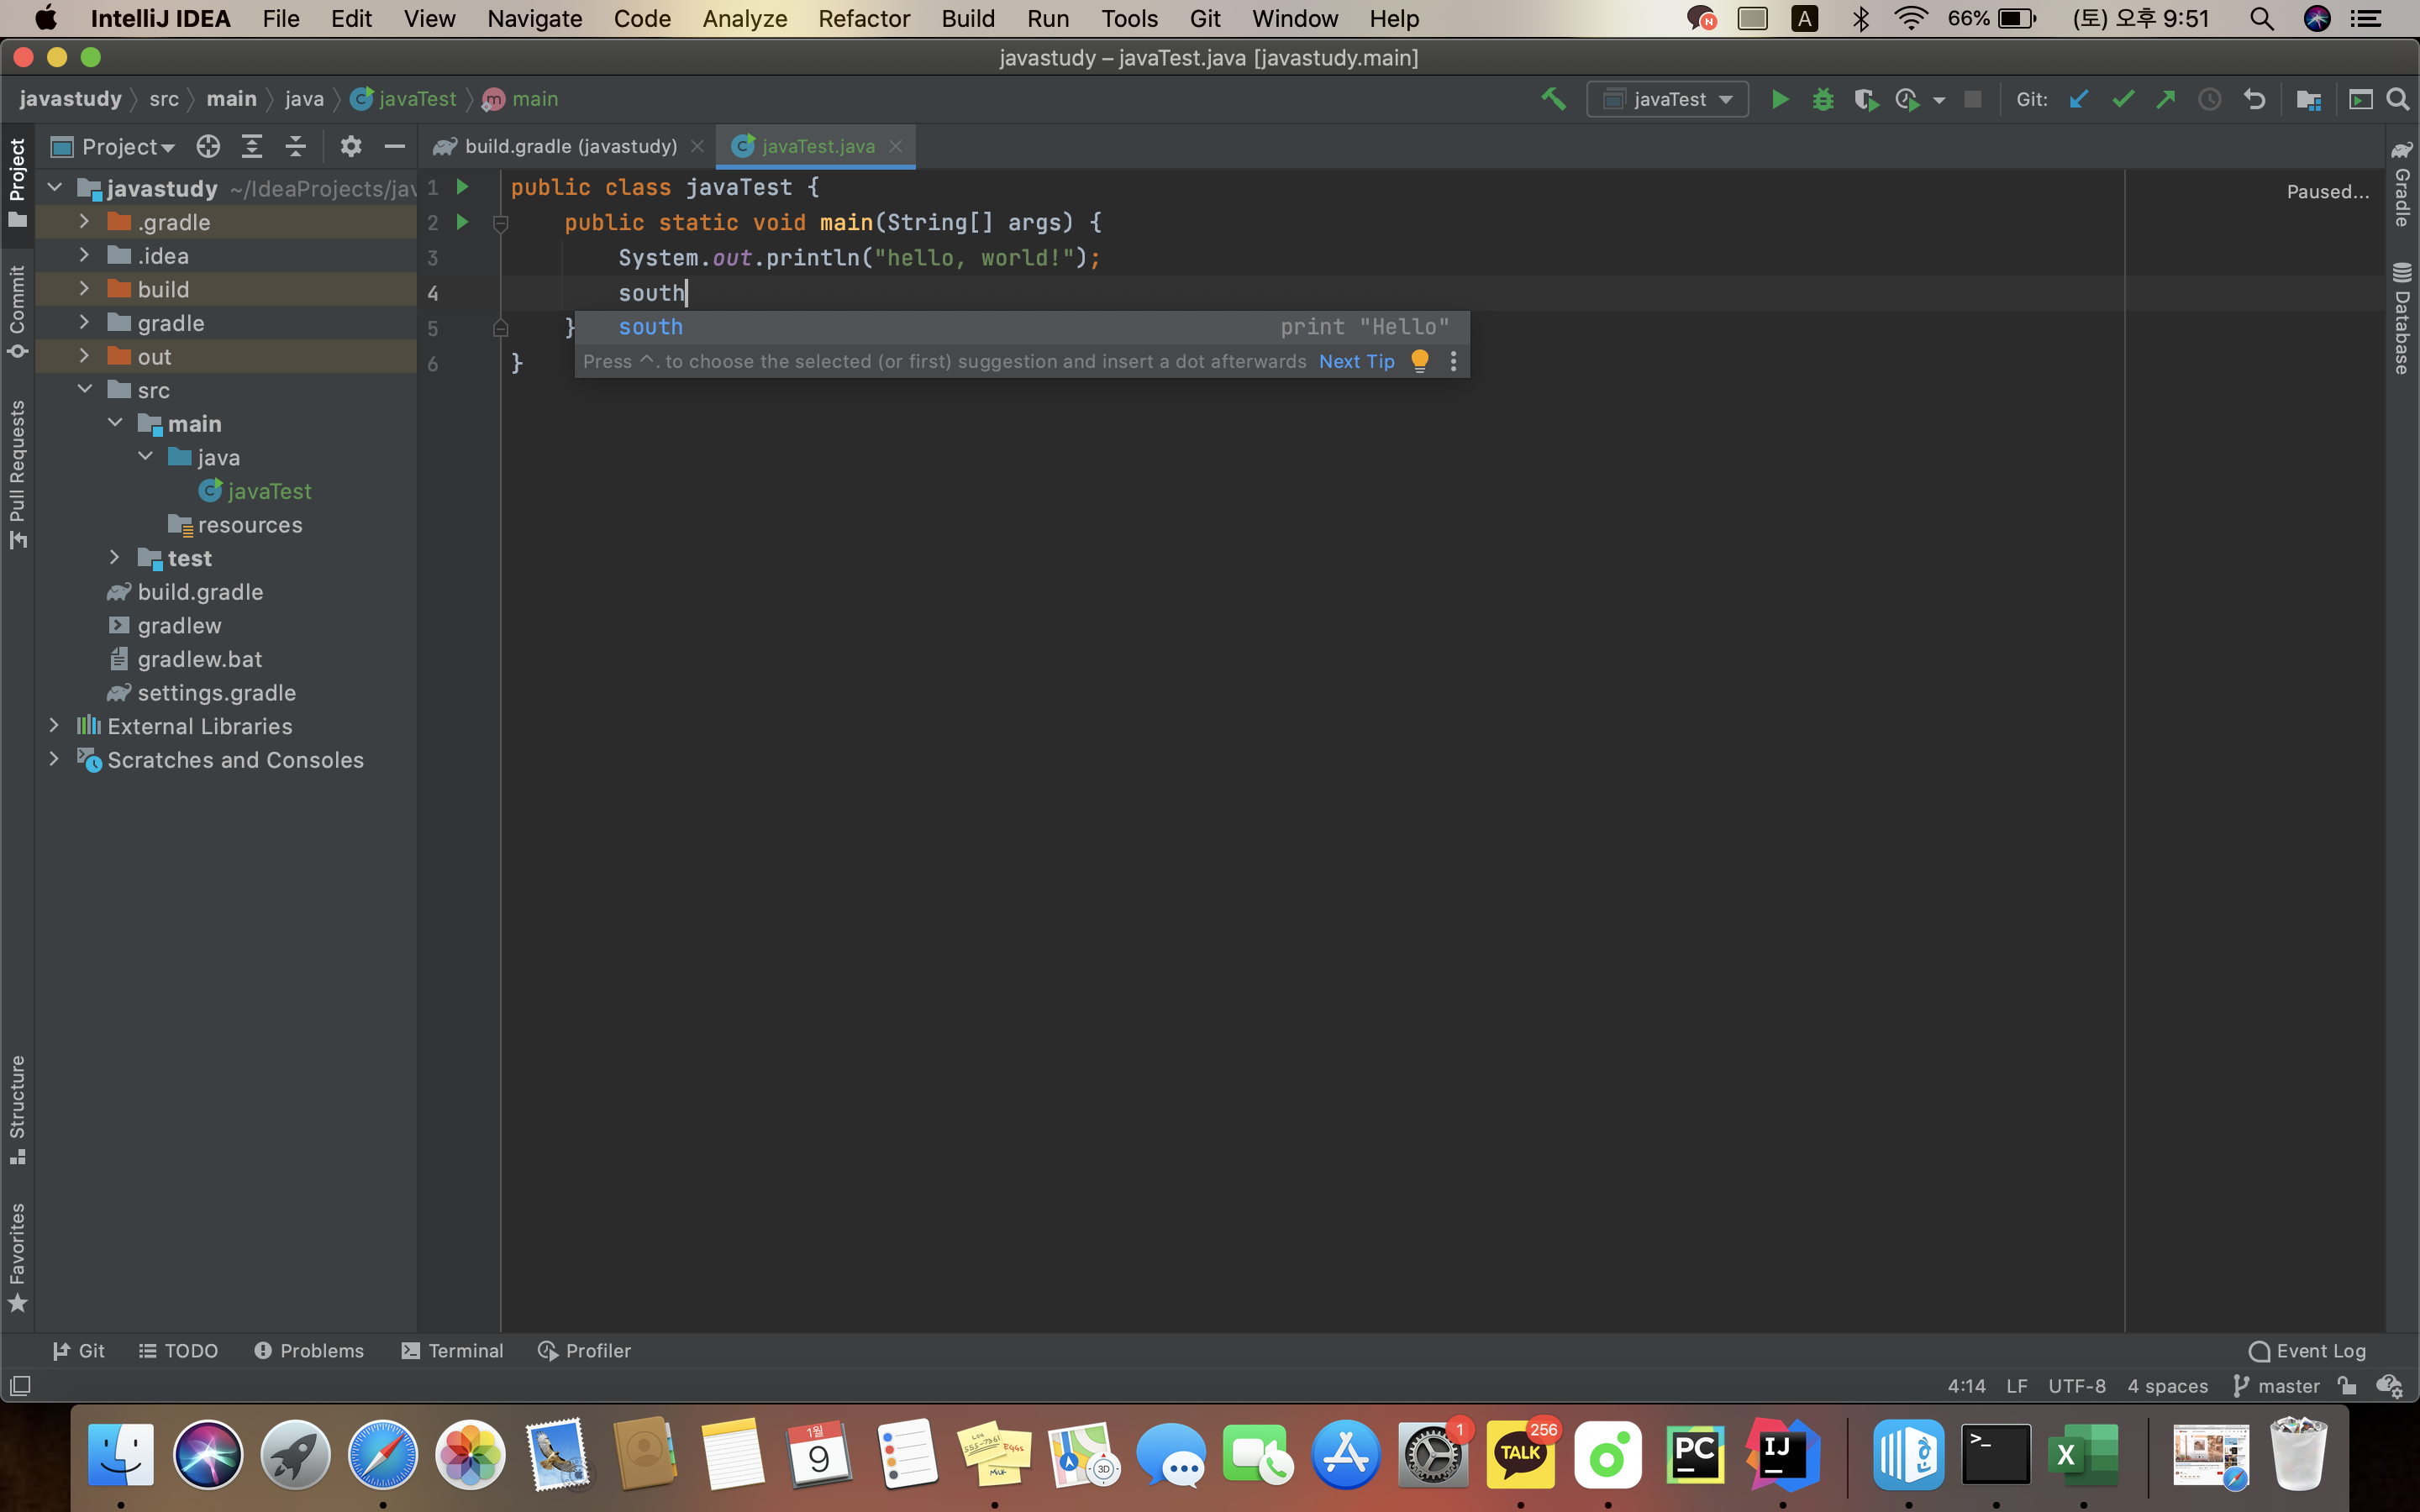Open Gradle tool window on right edge
The image size is (2420, 1512).
click(2402, 185)
